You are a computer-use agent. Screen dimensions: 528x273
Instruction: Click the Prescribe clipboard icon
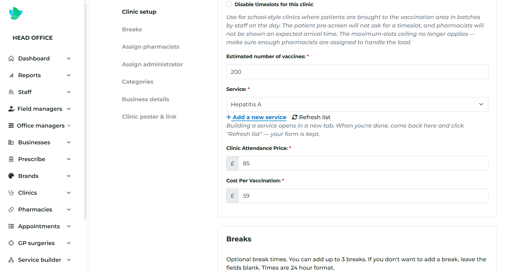click(x=11, y=159)
